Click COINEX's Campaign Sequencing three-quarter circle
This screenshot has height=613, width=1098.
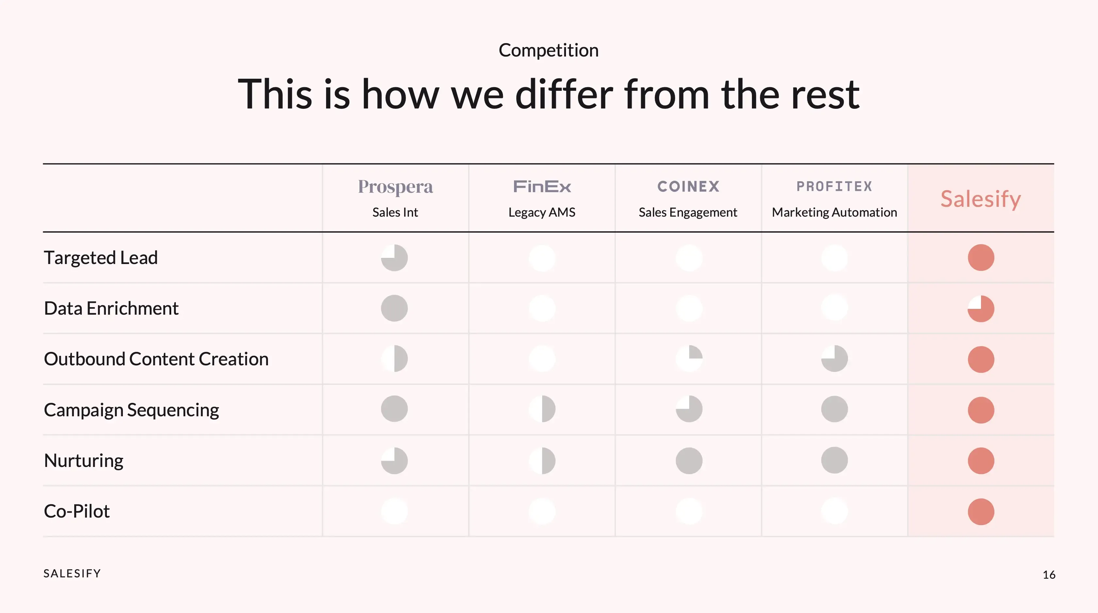pyautogui.click(x=689, y=409)
